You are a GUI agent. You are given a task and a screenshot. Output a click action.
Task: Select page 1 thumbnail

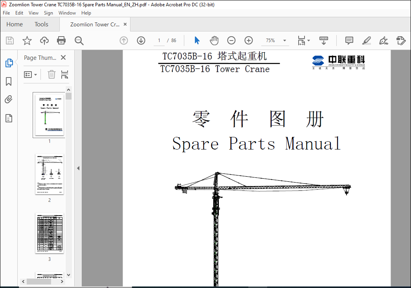point(50,115)
